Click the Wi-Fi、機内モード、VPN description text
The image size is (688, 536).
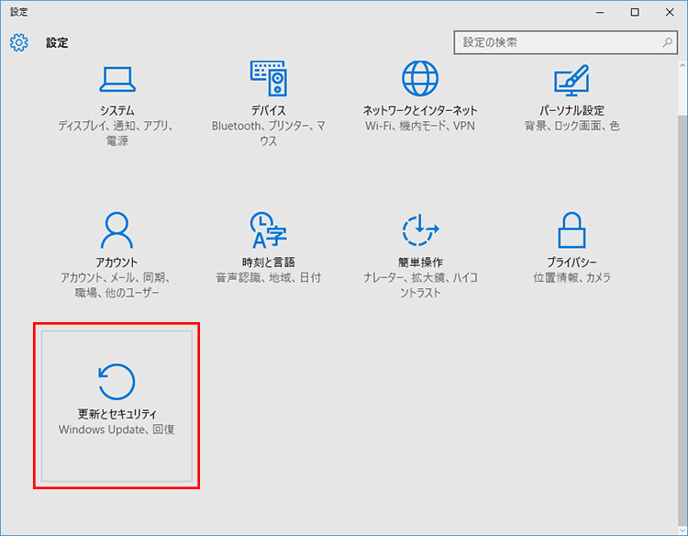[420, 126]
